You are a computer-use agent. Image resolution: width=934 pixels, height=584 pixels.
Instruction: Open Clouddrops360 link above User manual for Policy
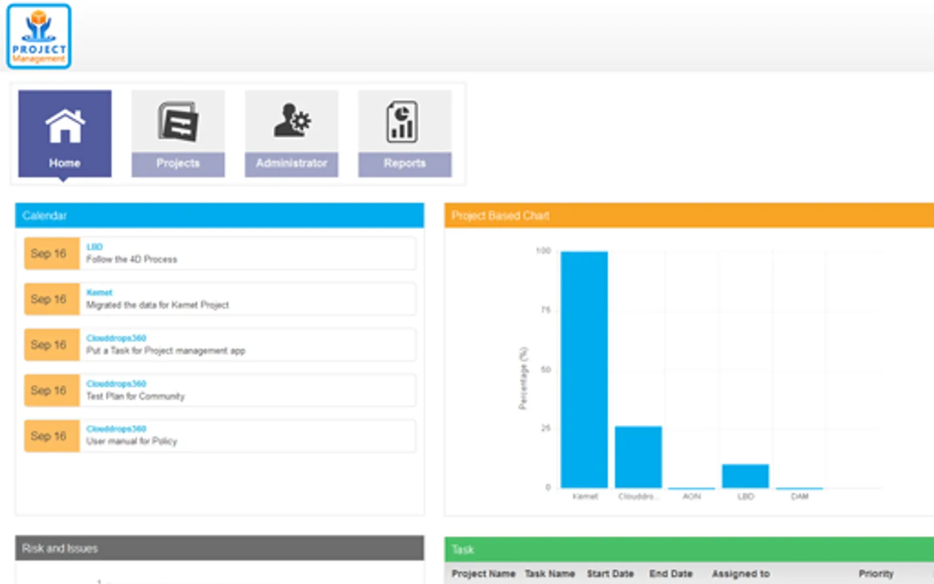point(116,429)
